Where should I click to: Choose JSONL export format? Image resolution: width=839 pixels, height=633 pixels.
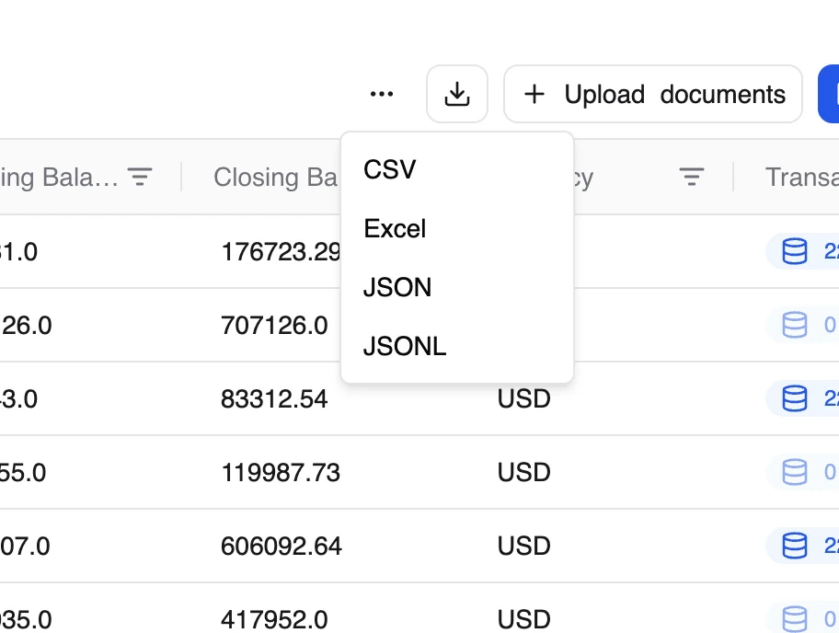pos(405,346)
